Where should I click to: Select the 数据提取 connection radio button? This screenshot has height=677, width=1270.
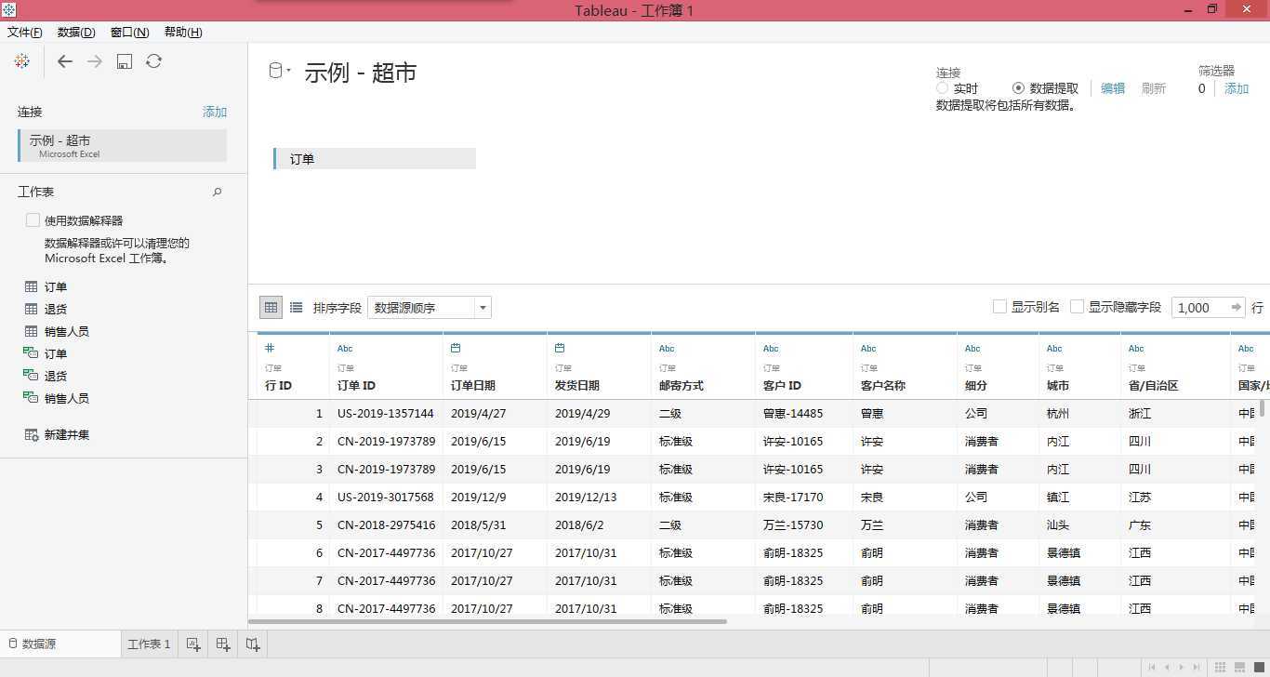click(x=1018, y=87)
